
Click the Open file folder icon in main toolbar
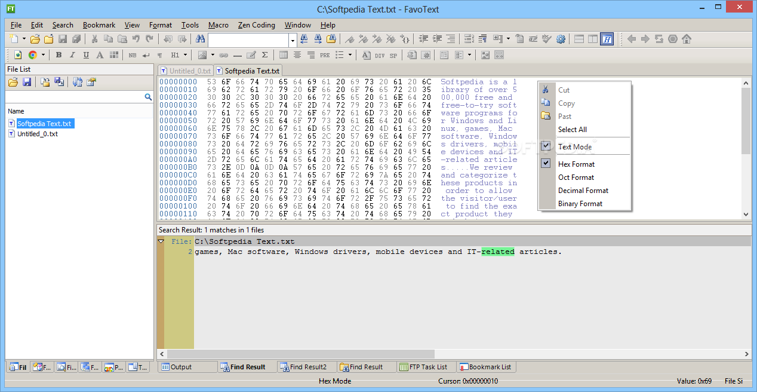pos(35,39)
